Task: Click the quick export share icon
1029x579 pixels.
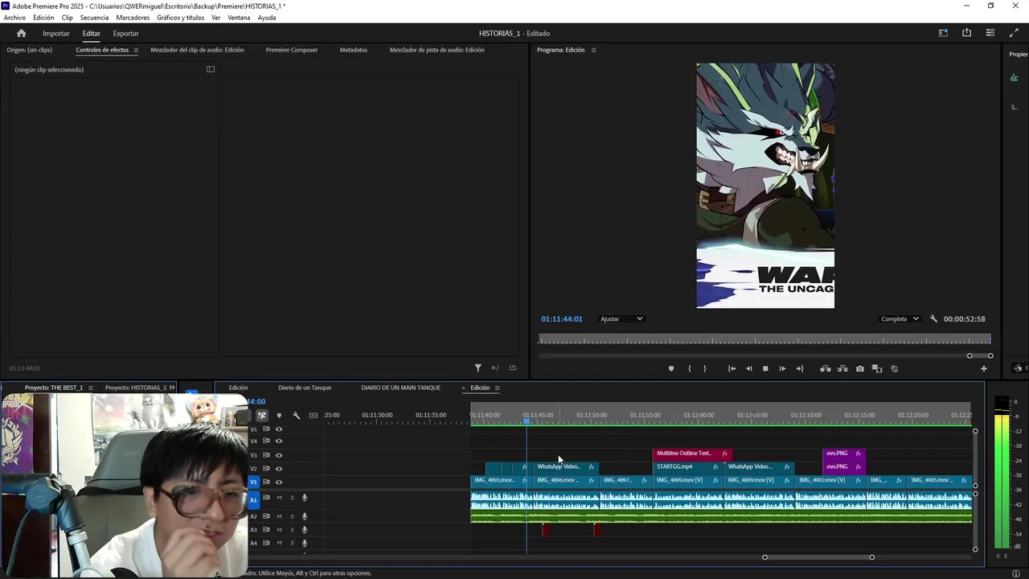Action: (966, 33)
